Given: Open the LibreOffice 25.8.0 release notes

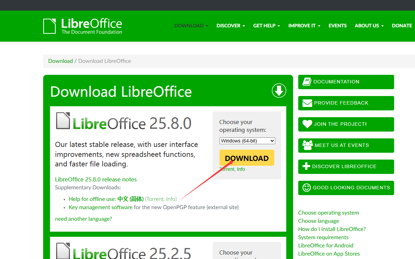Looking at the screenshot, I should 96,179.
